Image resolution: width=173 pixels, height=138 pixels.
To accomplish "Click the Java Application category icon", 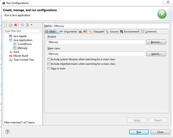I will (11, 40).
